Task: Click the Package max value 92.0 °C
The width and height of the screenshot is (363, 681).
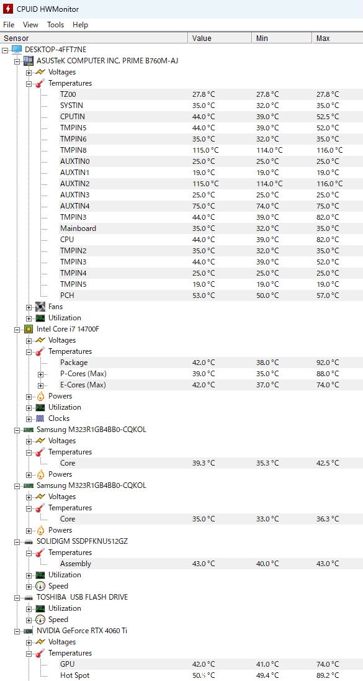Action: (328, 362)
